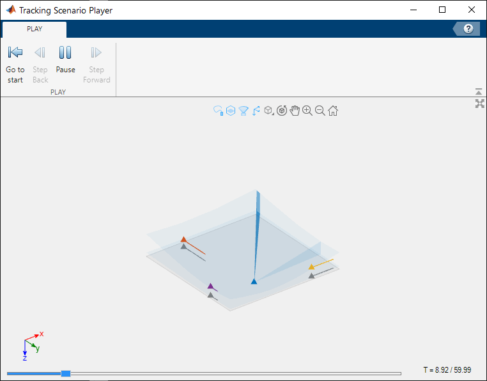This screenshot has height=381, width=487.
Task: Click the time slider thumb
Action: point(66,373)
